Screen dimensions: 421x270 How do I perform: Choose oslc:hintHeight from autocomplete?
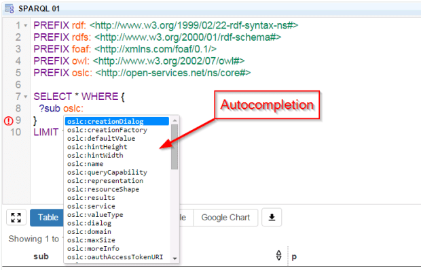pos(117,147)
